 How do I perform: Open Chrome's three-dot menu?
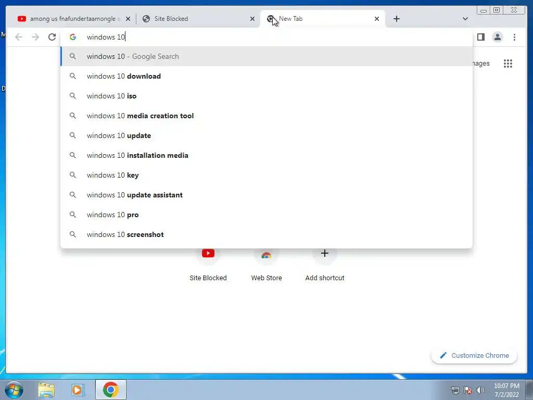(514, 37)
